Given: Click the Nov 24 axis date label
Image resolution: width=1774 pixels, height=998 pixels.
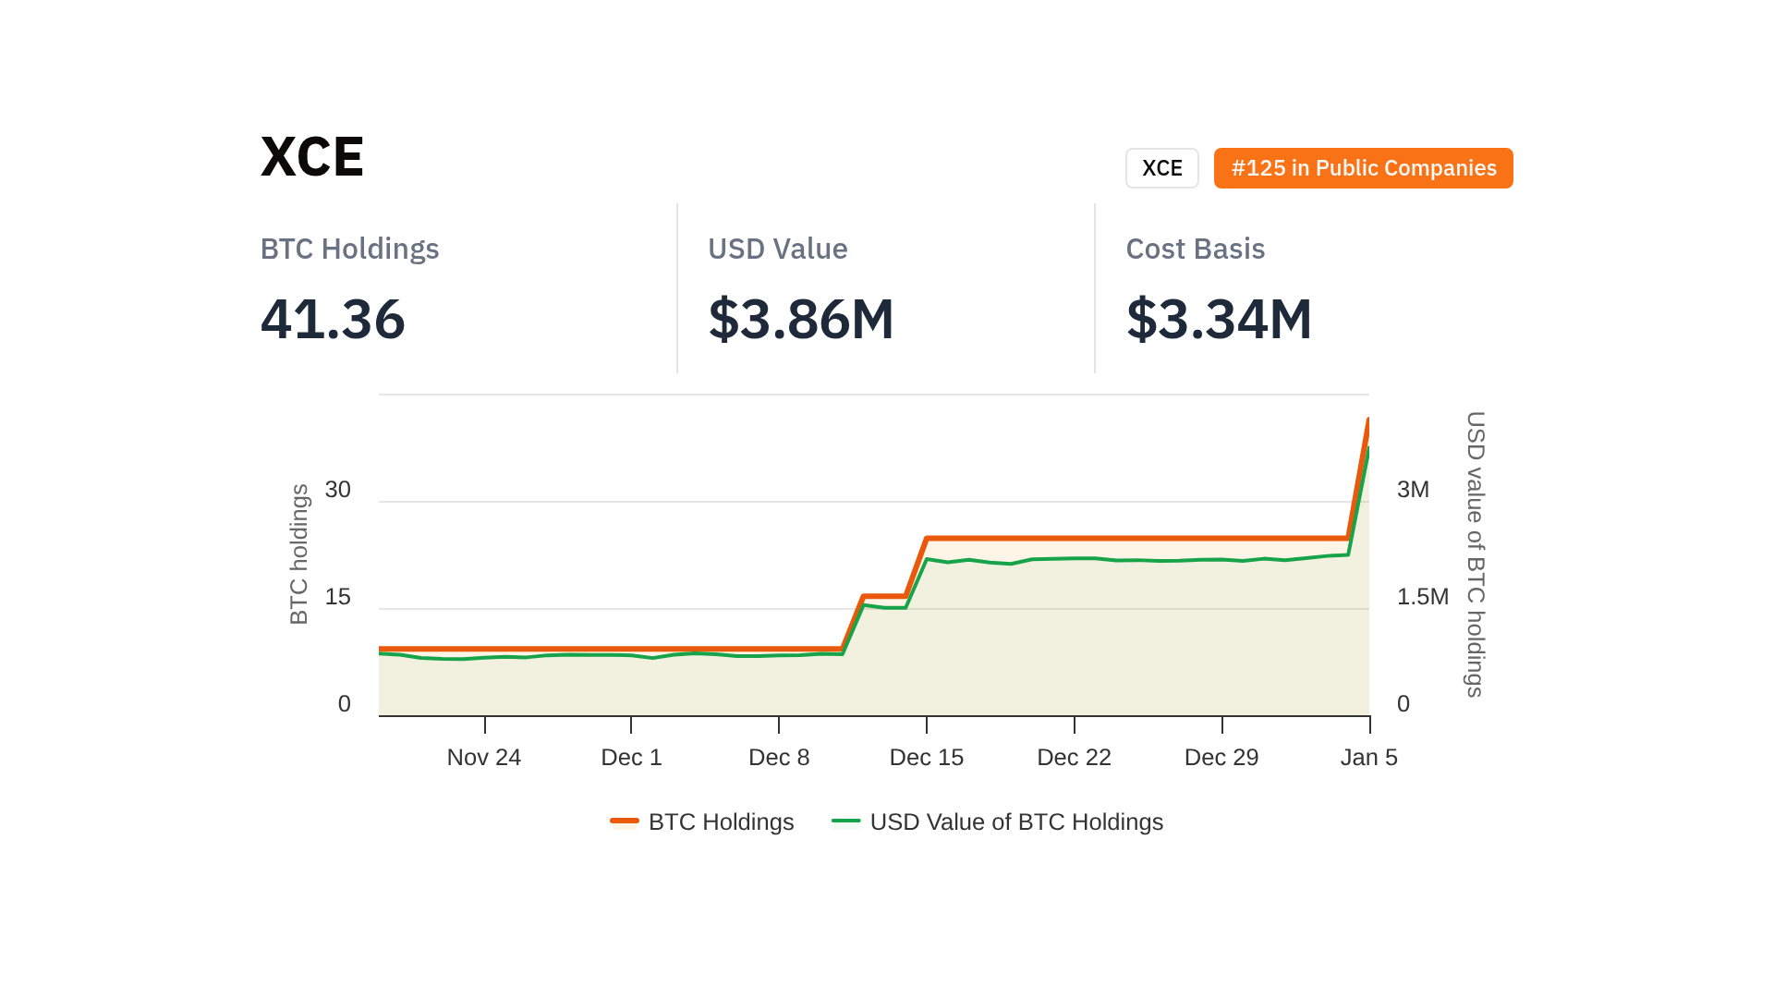Looking at the screenshot, I should pos(483,758).
